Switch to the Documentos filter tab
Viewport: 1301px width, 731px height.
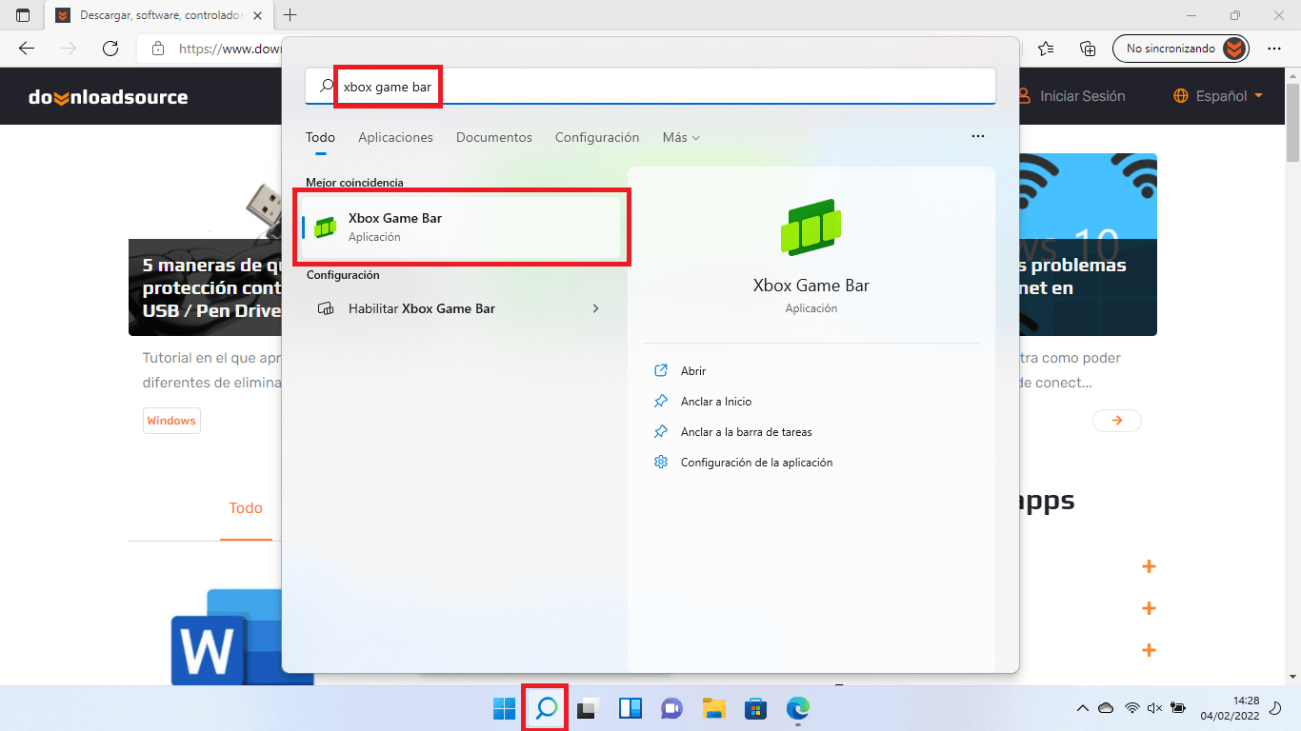[494, 138]
